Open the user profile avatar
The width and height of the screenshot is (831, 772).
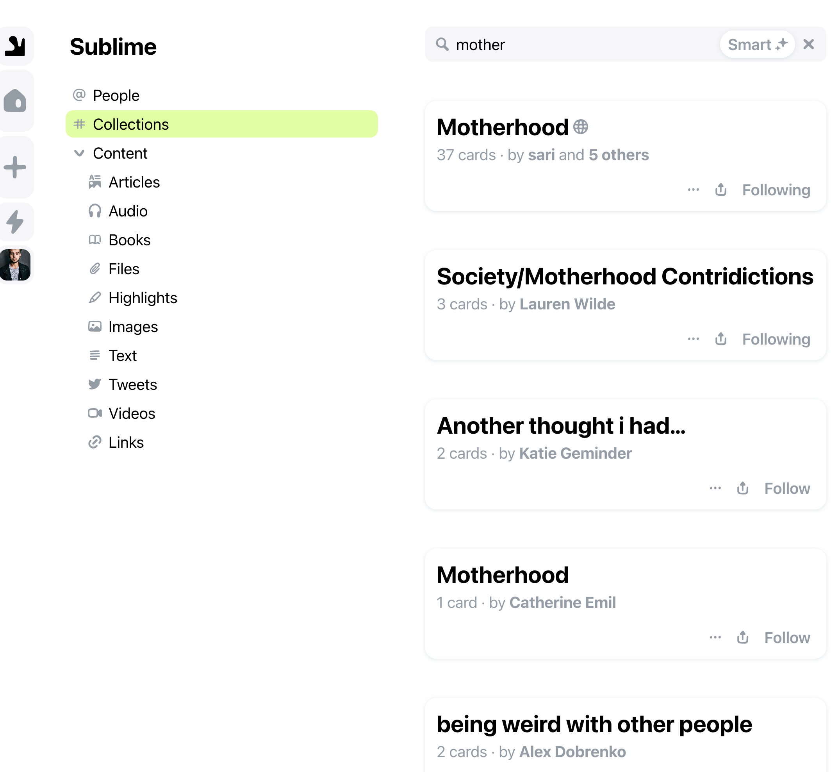pyautogui.click(x=16, y=265)
